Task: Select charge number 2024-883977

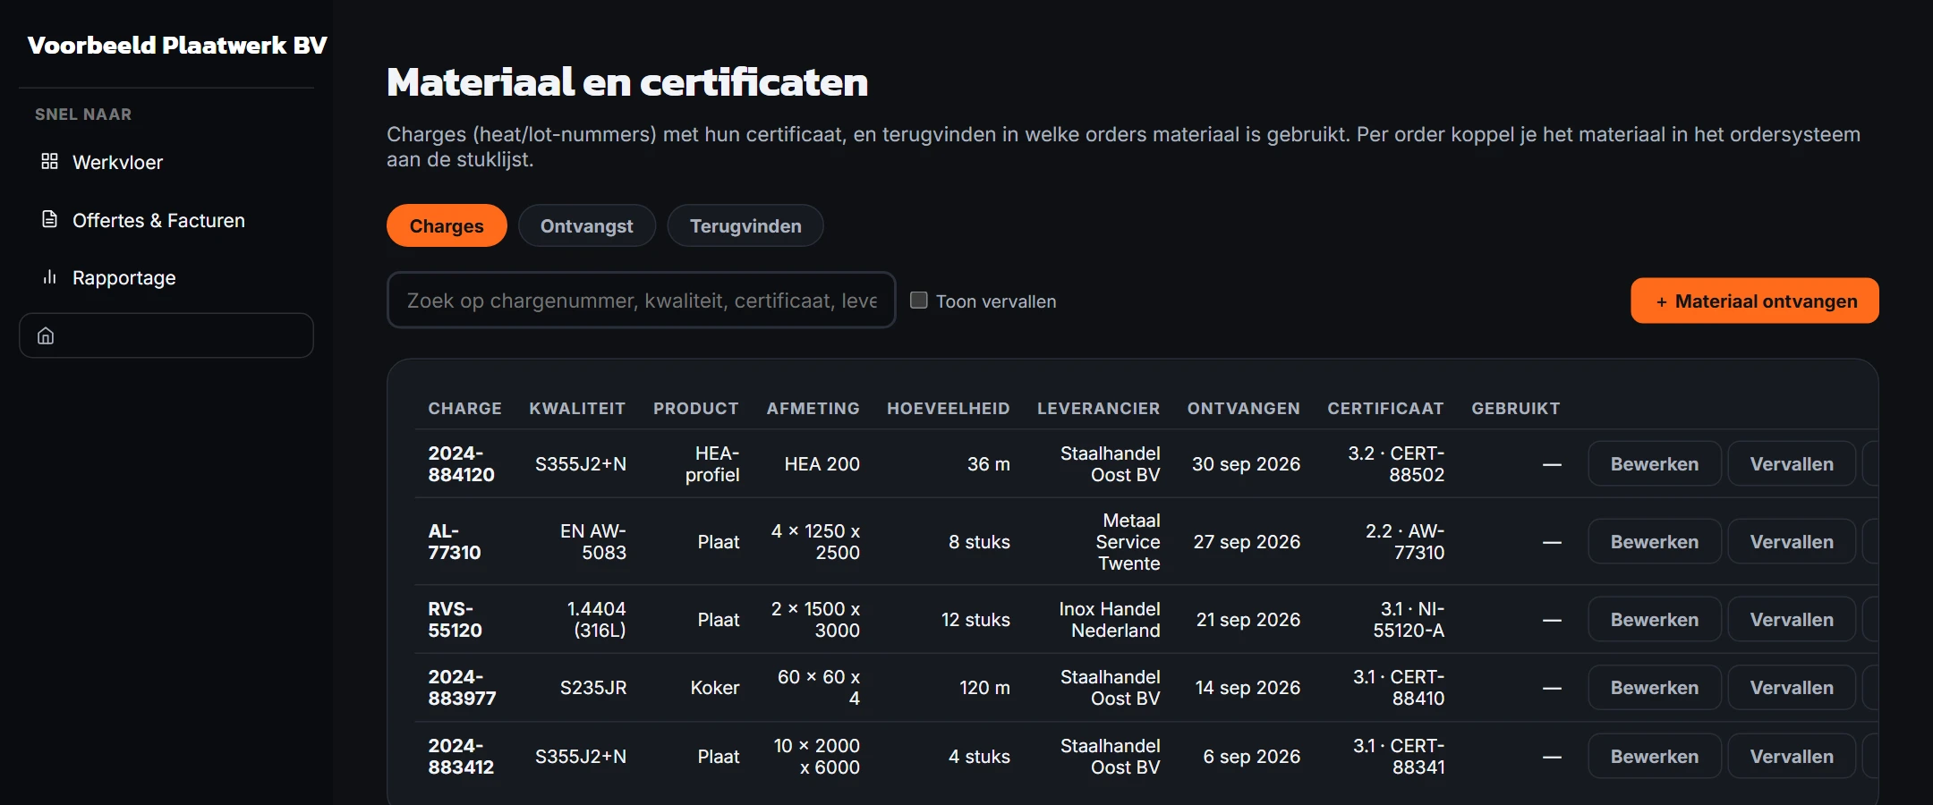Action: 462,688
